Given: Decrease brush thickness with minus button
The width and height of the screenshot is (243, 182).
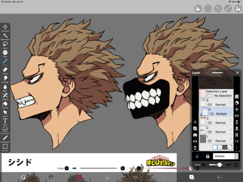Looking at the screenshot, I should point(67,168).
